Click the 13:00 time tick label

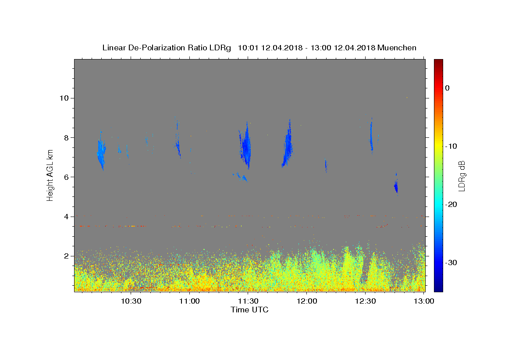point(424,301)
